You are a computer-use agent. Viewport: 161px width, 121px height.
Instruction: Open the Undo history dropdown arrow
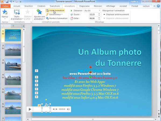pos(13,2)
